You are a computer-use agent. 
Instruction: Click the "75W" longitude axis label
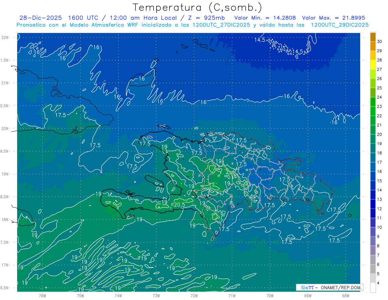[81, 296]
